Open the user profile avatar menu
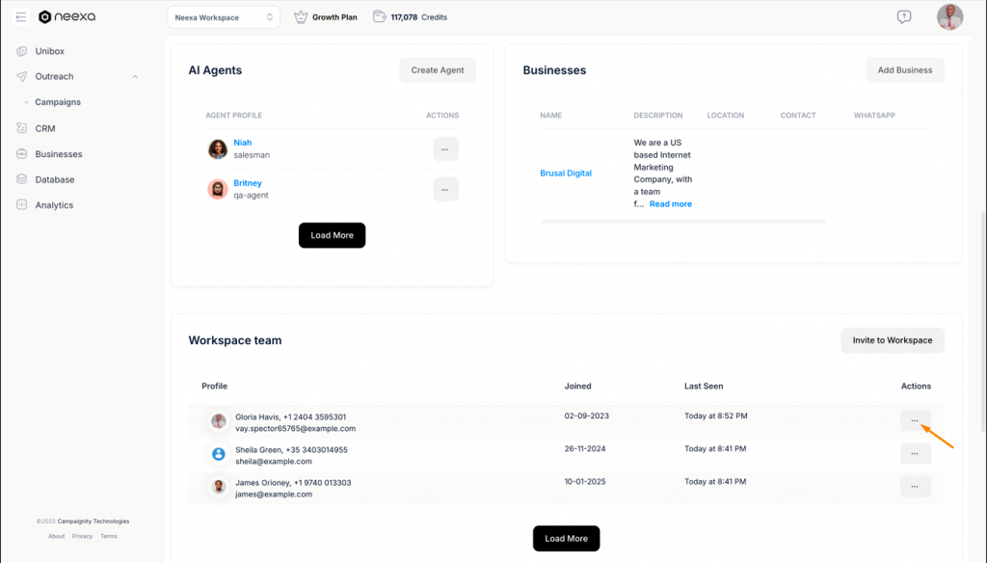This screenshot has width=987, height=563. [949, 17]
